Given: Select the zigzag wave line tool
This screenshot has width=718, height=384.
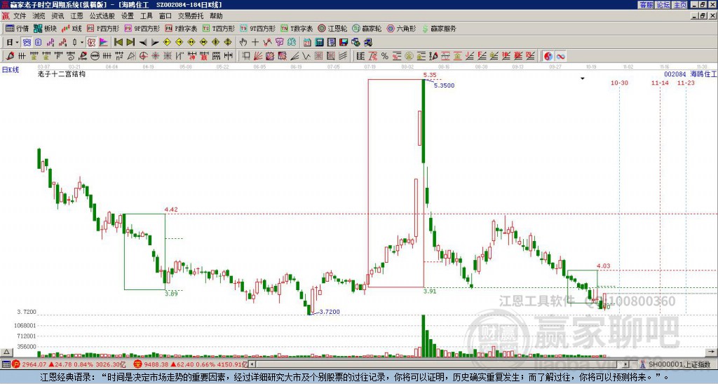Looking at the screenshot, I should pyautogui.click(x=306, y=56).
